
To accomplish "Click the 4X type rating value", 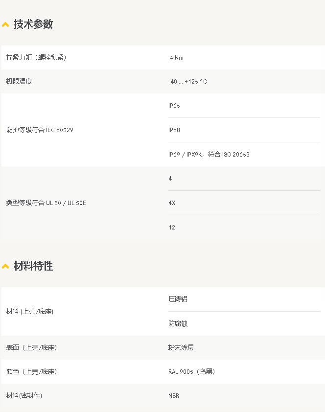I will (x=172, y=203).
